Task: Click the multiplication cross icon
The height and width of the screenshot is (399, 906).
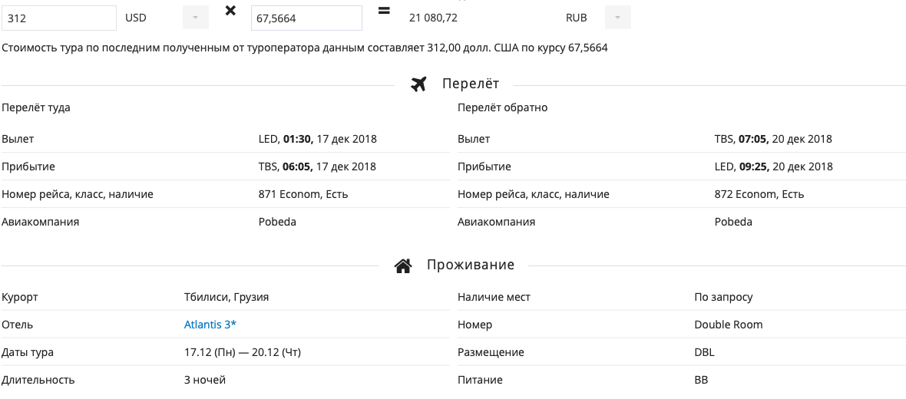Action: click(230, 11)
